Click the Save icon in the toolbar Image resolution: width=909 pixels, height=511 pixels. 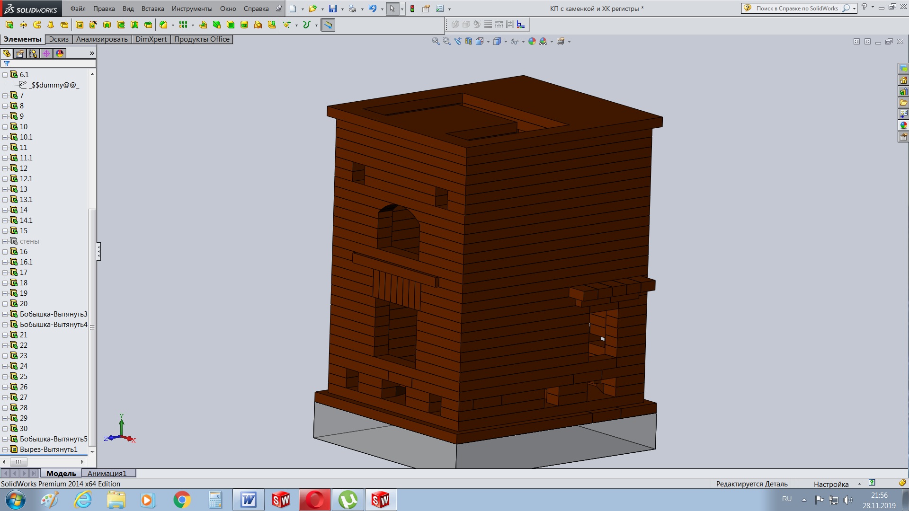coord(333,9)
